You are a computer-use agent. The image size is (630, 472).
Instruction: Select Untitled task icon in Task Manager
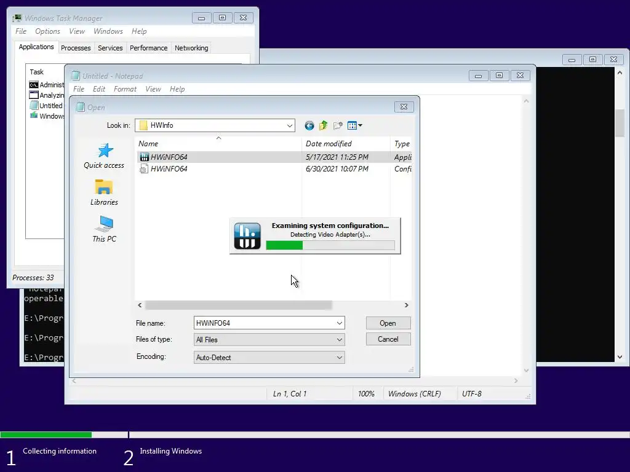tap(34, 106)
